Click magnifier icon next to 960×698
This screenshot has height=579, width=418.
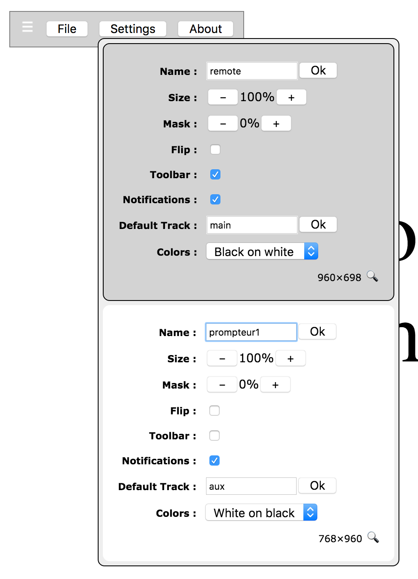pyautogui.click(x=372, y=276)
